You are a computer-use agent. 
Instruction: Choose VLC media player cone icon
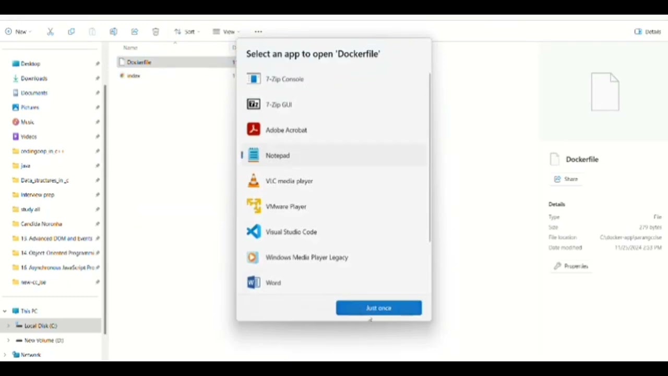[x=254, y=181]
